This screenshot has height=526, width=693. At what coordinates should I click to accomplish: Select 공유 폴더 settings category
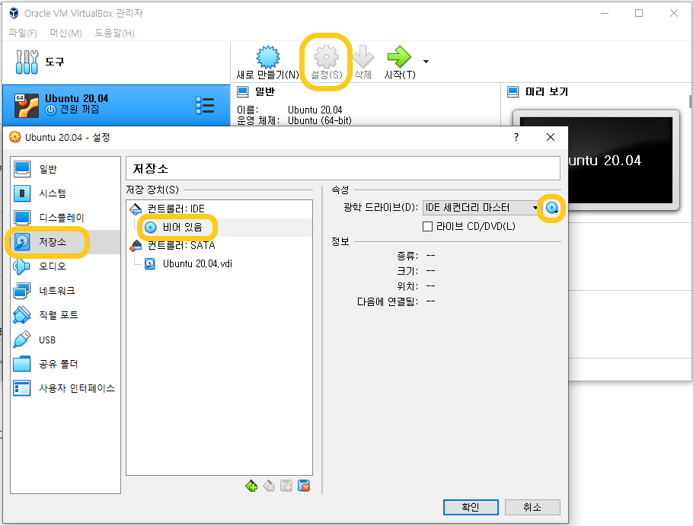click(x=65, y=364)
